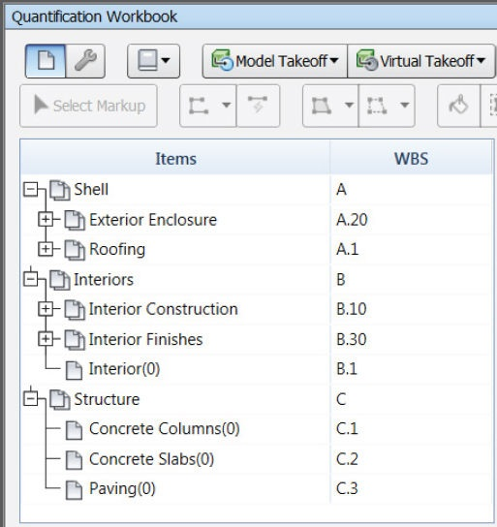Click WBS cell C.1
497x527 pixels.
coord(411,429)
